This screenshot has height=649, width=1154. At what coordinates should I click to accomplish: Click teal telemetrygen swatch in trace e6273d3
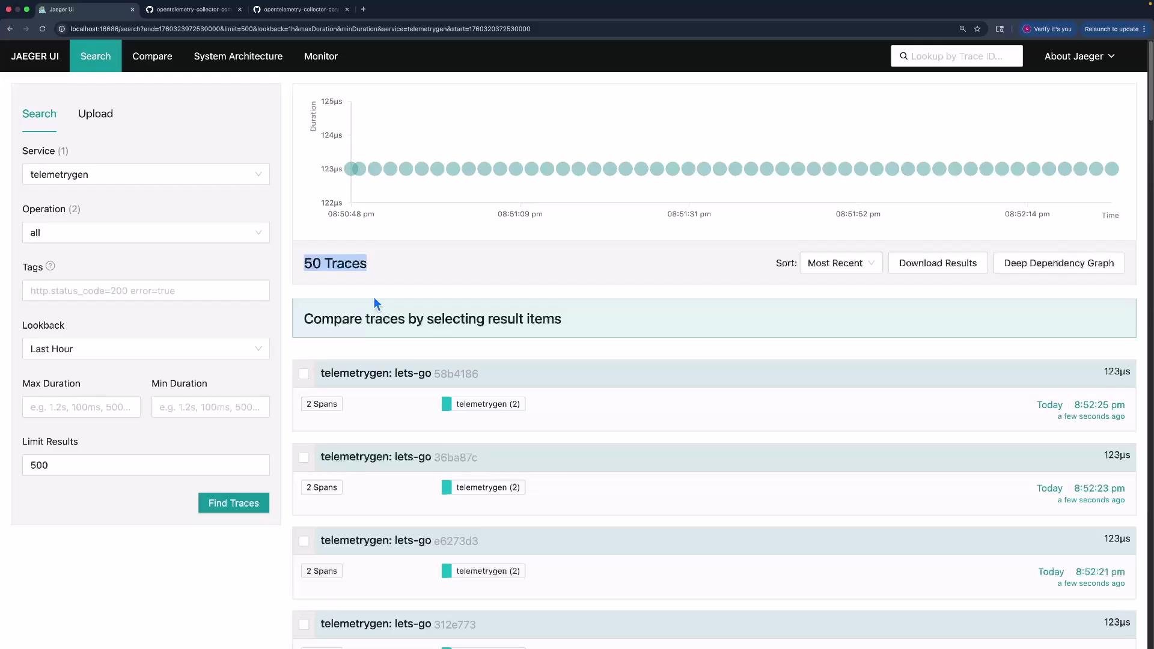[447, 571]
